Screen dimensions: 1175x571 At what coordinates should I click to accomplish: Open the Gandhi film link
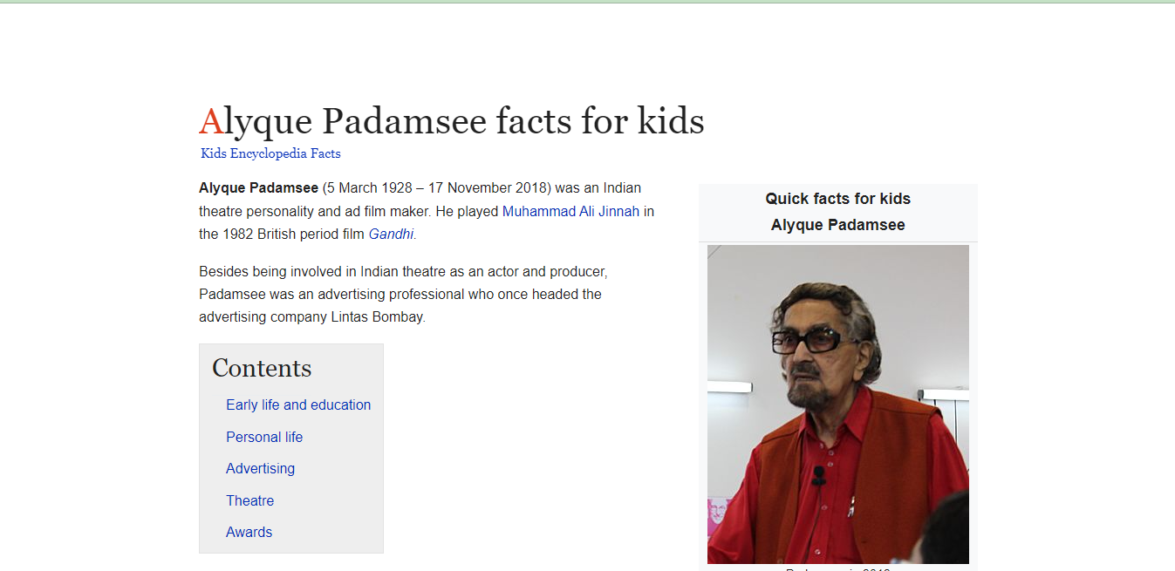(x=391, y=234)
